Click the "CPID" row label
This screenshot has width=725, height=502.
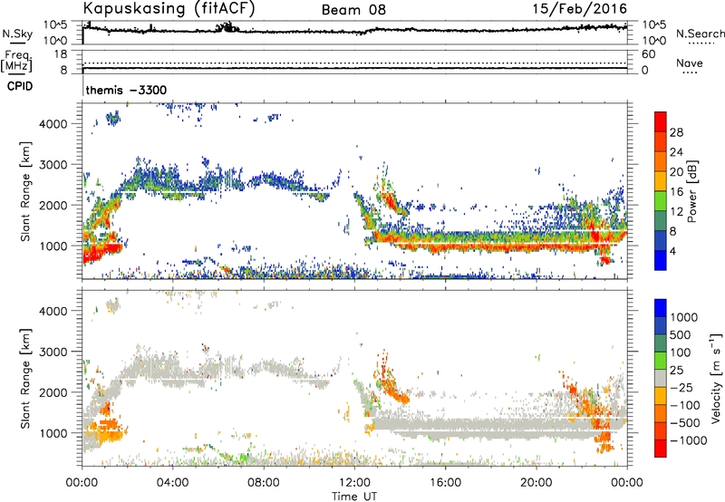click(20, 86)
